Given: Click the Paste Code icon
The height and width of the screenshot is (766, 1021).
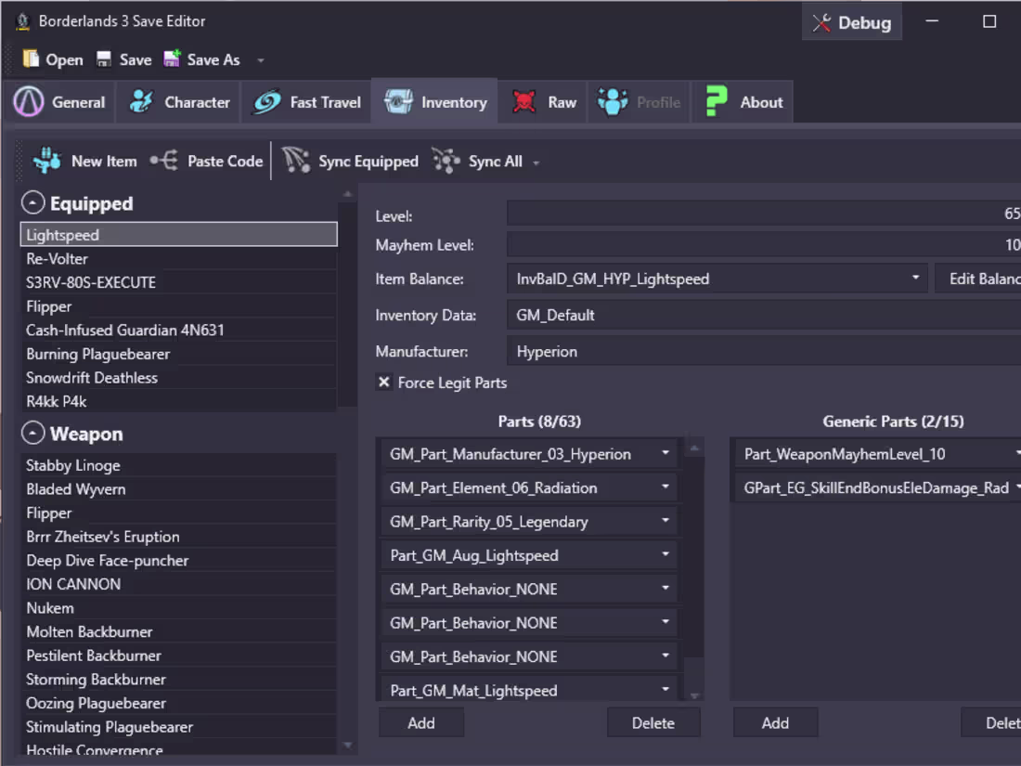Looking at the screenshot, I should (x=164, y=161).
